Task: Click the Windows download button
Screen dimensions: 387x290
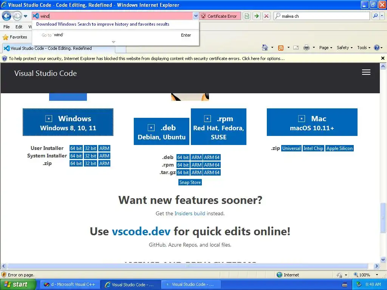Action: coord(68,122)
